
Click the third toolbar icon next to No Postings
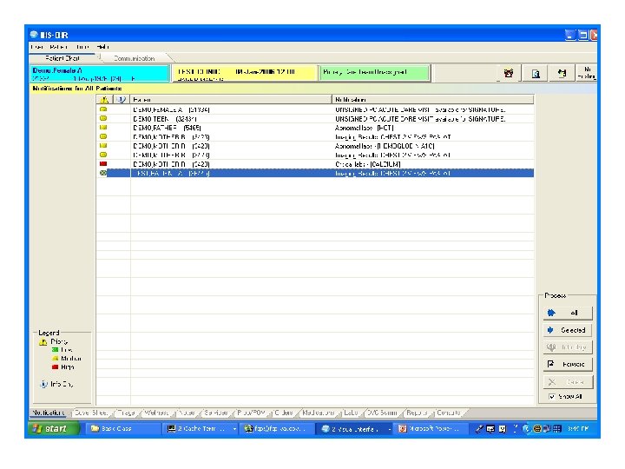562,73
